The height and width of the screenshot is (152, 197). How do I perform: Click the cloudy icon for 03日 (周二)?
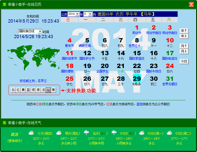(x=169, y=133)
